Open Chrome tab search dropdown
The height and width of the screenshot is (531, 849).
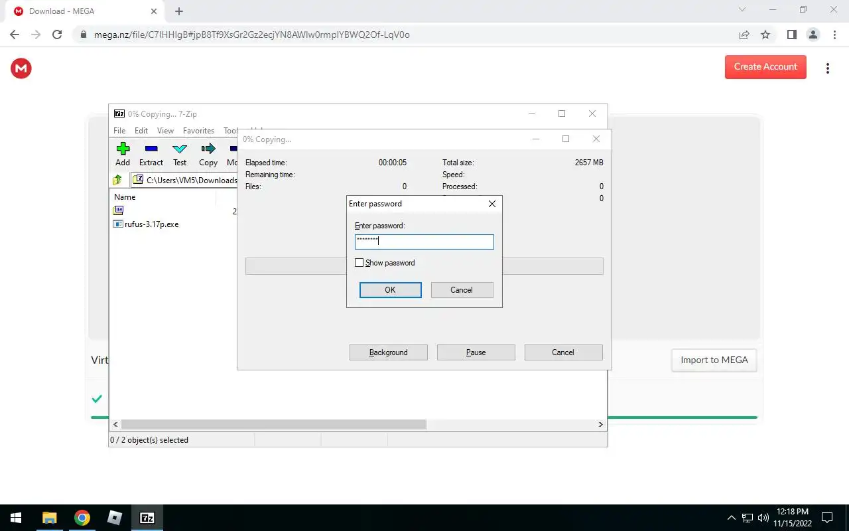click(x=742, y=10)
